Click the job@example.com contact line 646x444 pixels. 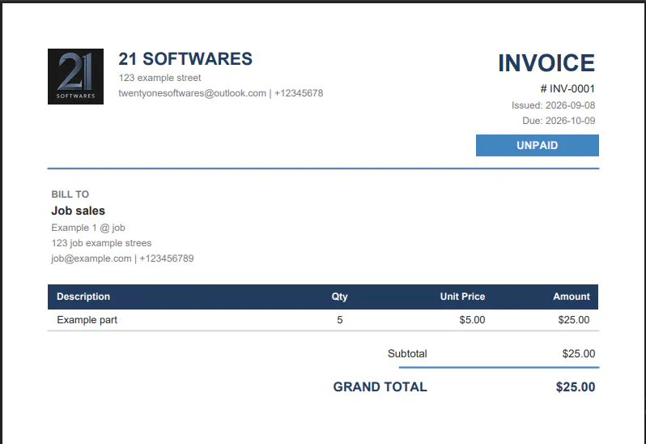tap(122, 258)
